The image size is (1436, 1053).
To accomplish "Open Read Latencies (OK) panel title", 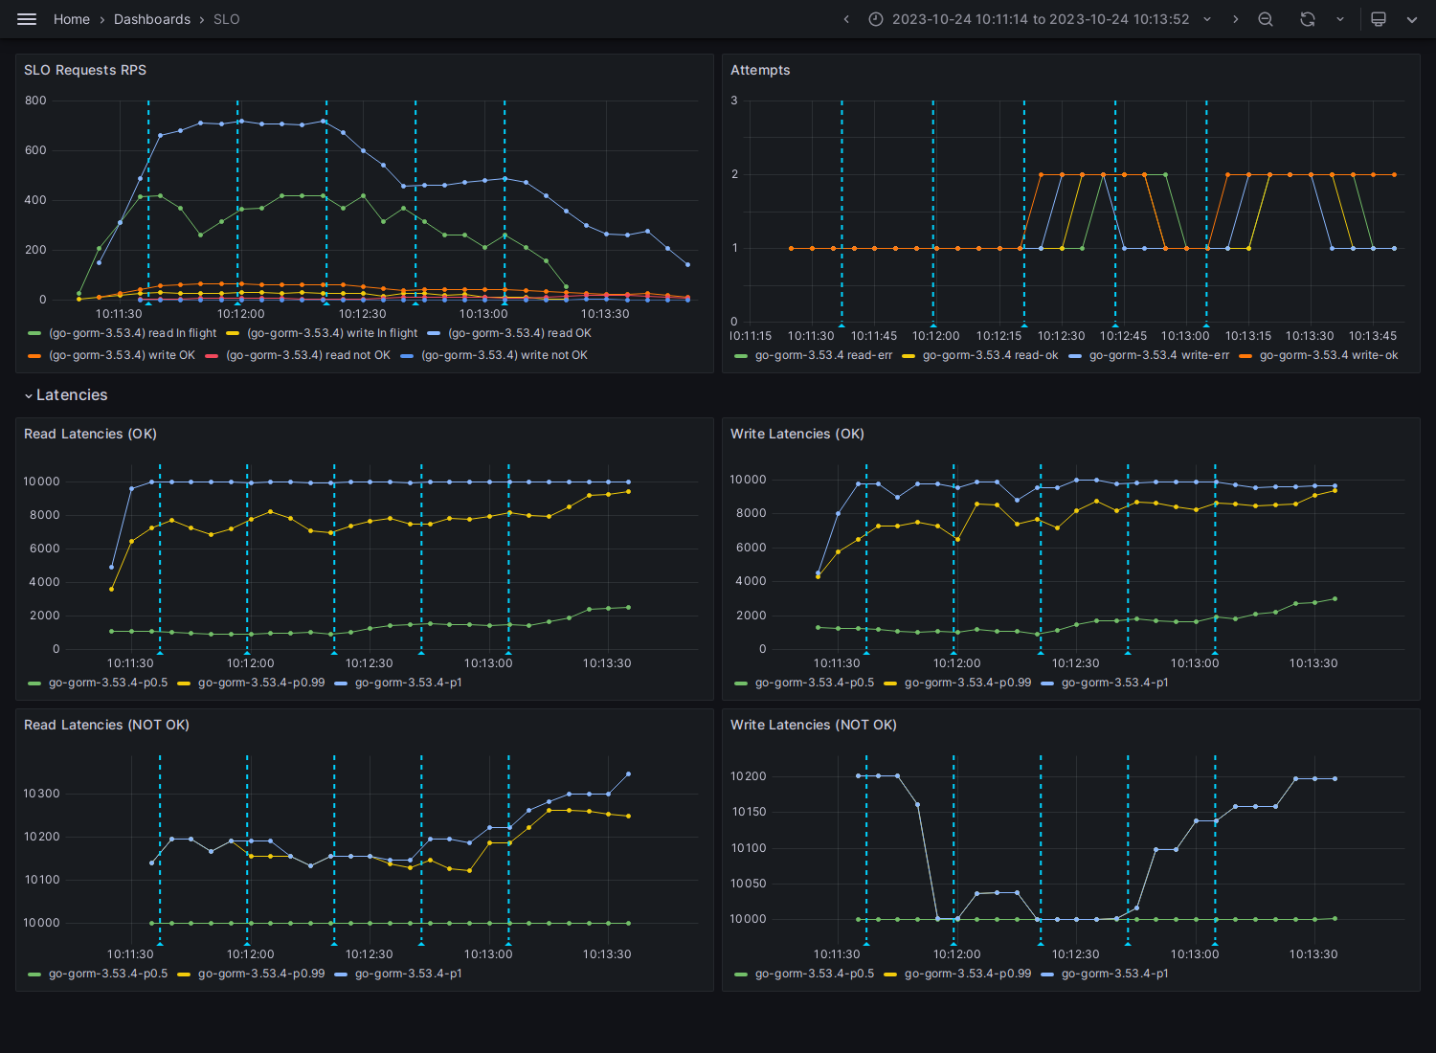I will [x=90, y=434].
